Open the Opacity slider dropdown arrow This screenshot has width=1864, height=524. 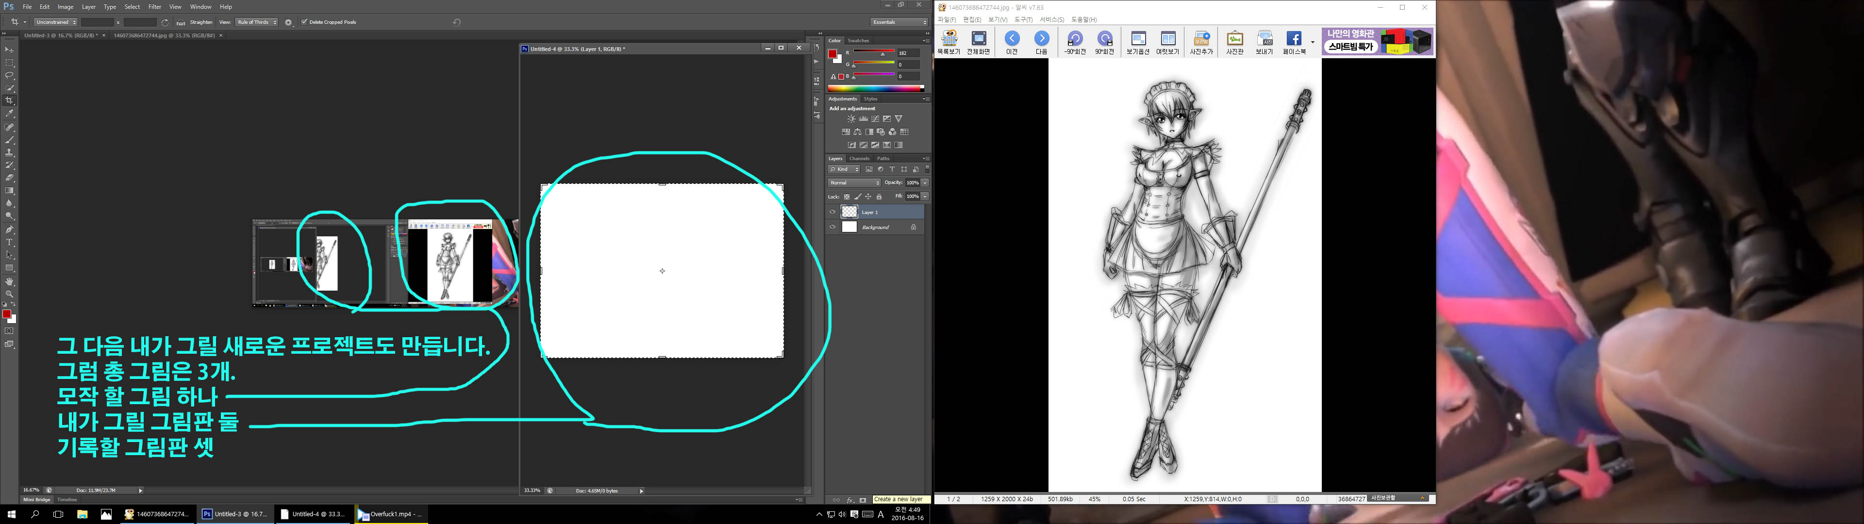point(925,183)
